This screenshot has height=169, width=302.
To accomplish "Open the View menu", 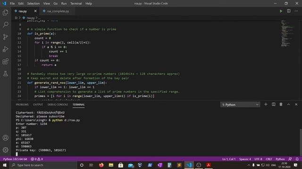I will coord(46,3).
